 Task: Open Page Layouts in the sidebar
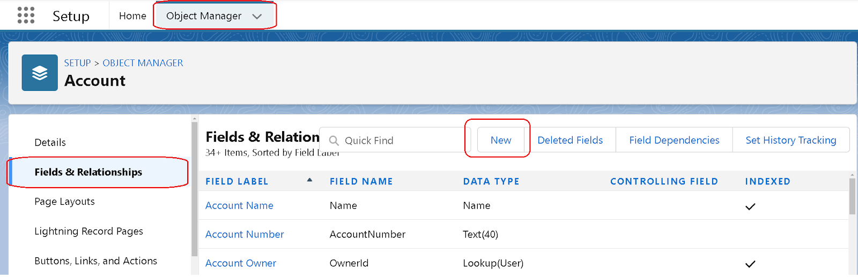pyautogui.click(x=64, y=202)
